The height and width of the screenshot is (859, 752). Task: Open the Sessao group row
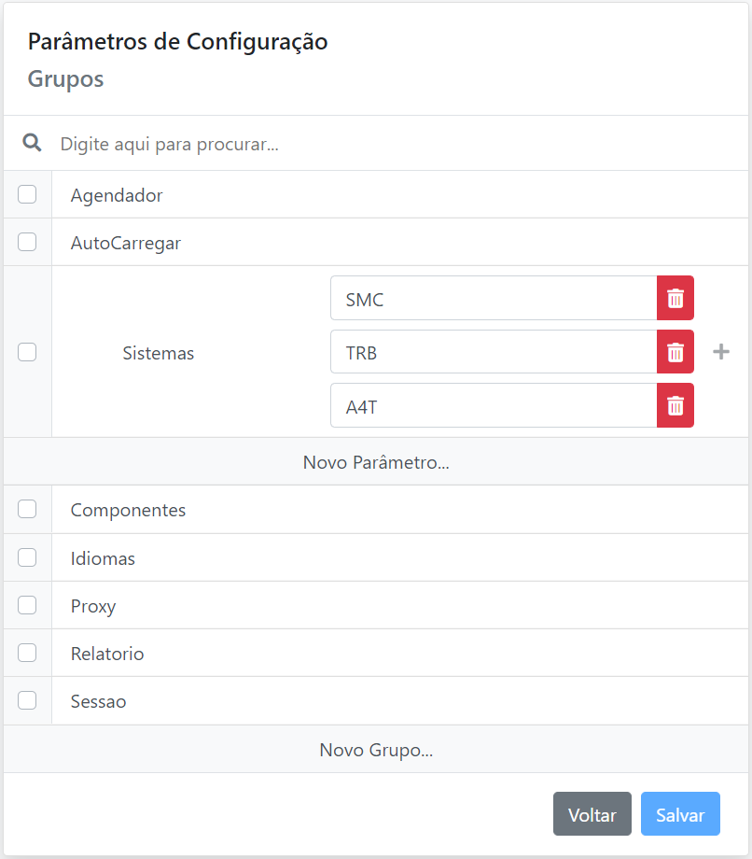[99, 701]
